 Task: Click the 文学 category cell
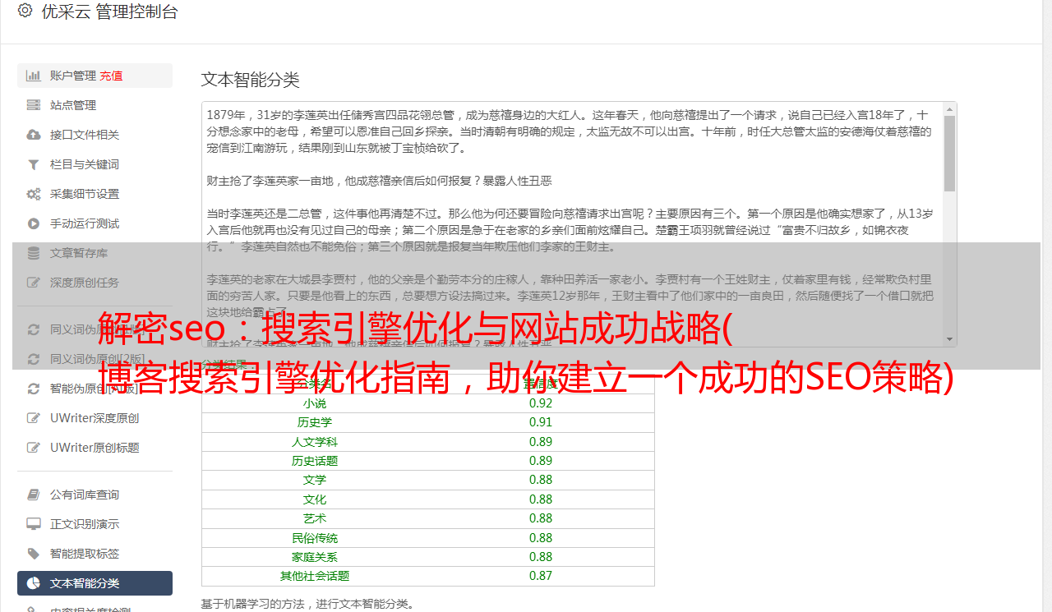point(315,480)
